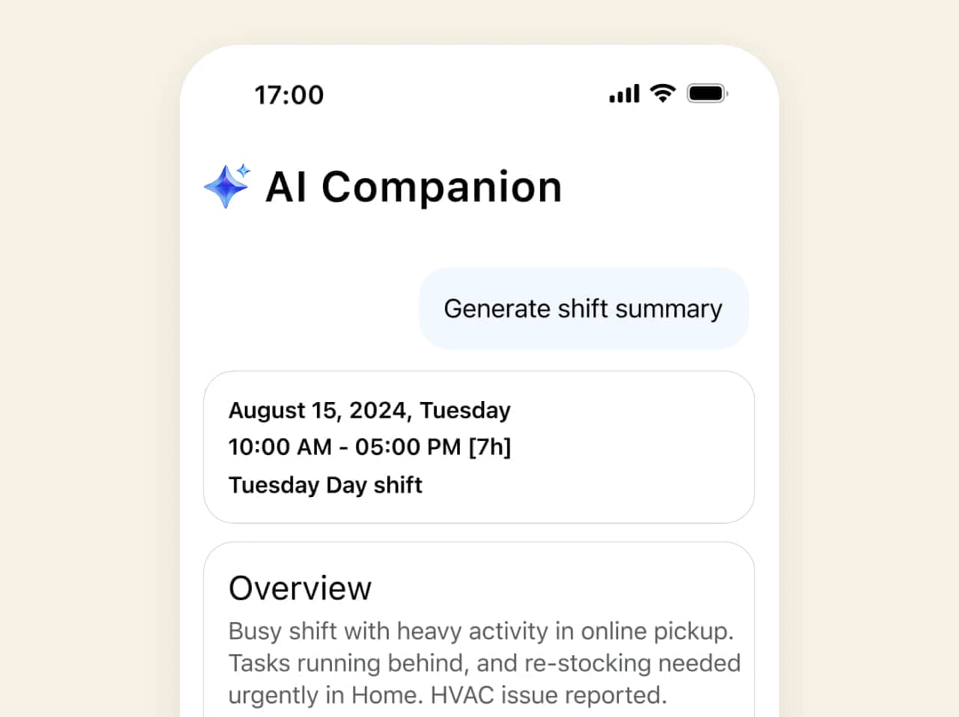Click the words urgently in Home
The image size is (959, 717).
pos(323,695)
